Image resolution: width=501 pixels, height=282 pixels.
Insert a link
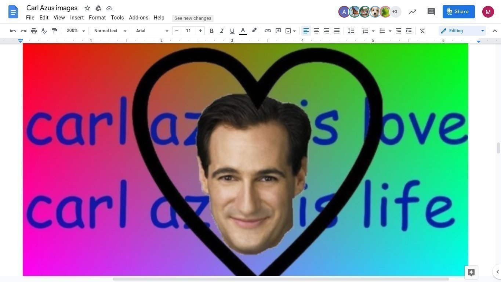point(268,31)
